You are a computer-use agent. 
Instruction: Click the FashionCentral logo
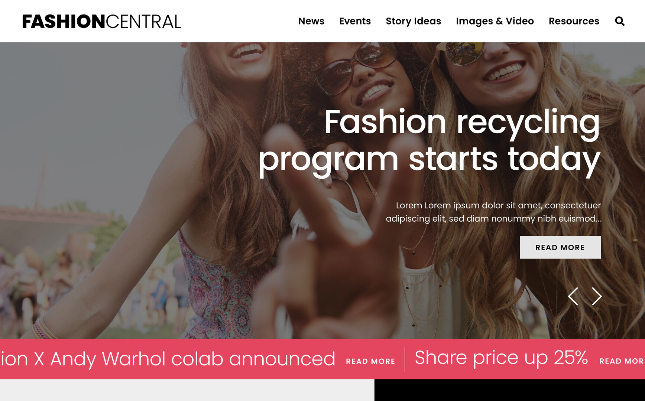(102, 22)
